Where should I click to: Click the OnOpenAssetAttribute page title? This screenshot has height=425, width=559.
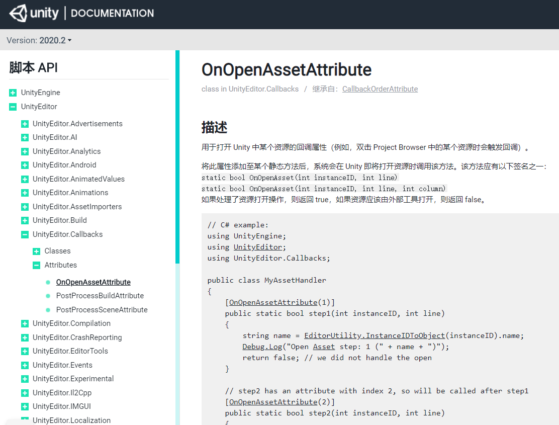(x=286, y=69)
